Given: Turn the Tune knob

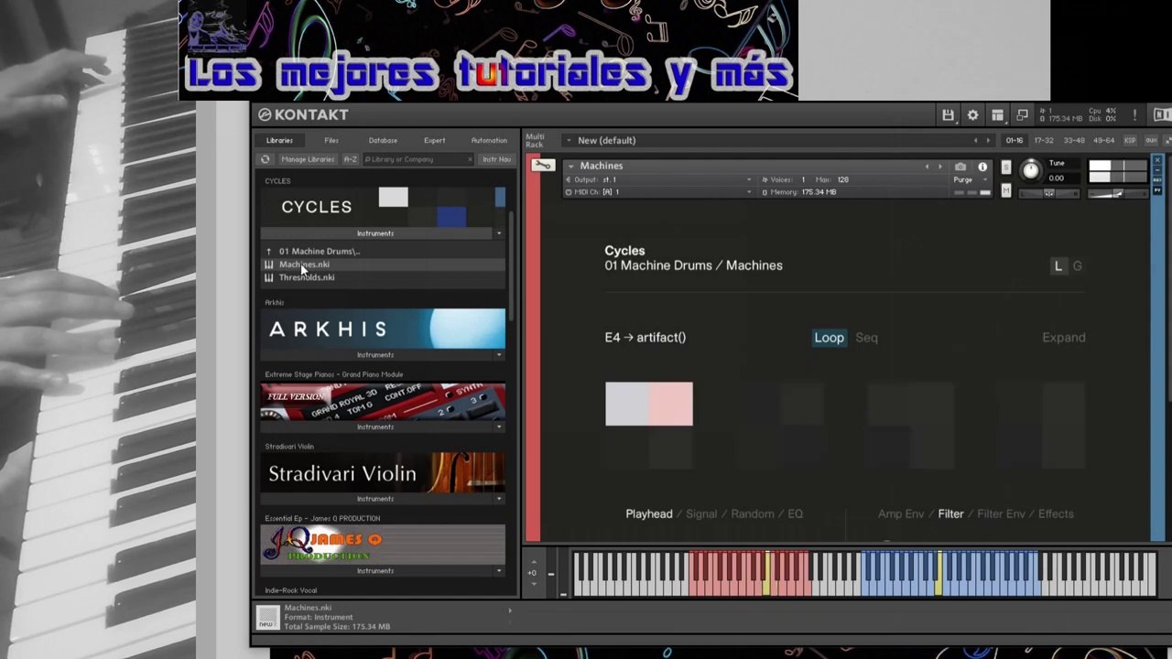Looking at the screenshot, I should (1030, 170).
